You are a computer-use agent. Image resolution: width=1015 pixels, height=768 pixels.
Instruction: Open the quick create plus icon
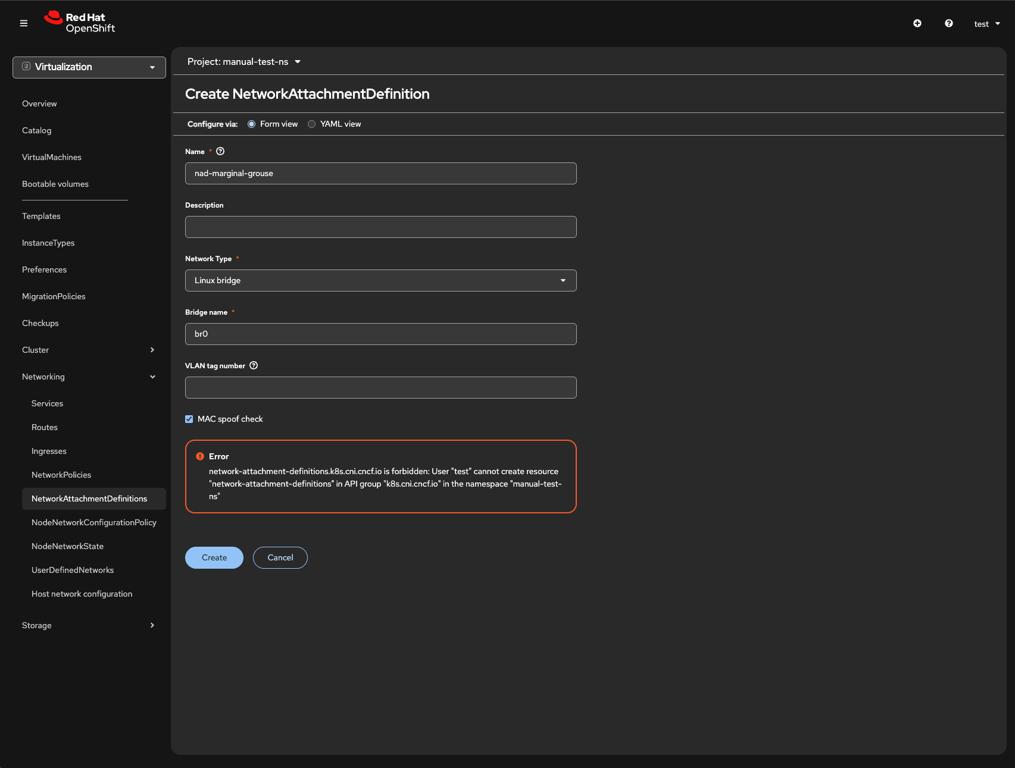tap(917, 23)
